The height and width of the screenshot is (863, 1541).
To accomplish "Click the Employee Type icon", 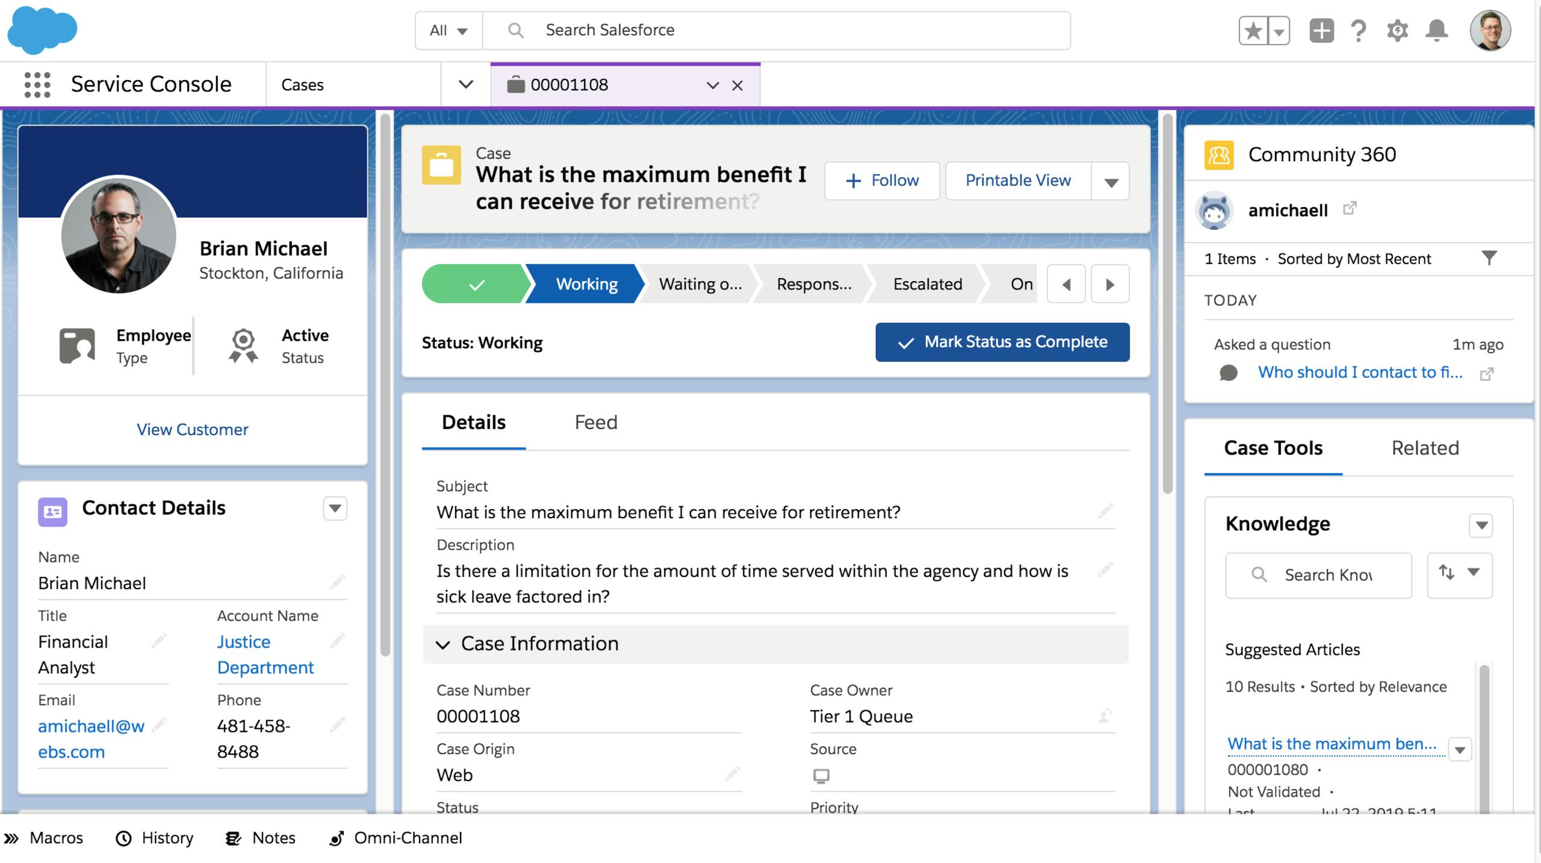I will pos(77,345).
